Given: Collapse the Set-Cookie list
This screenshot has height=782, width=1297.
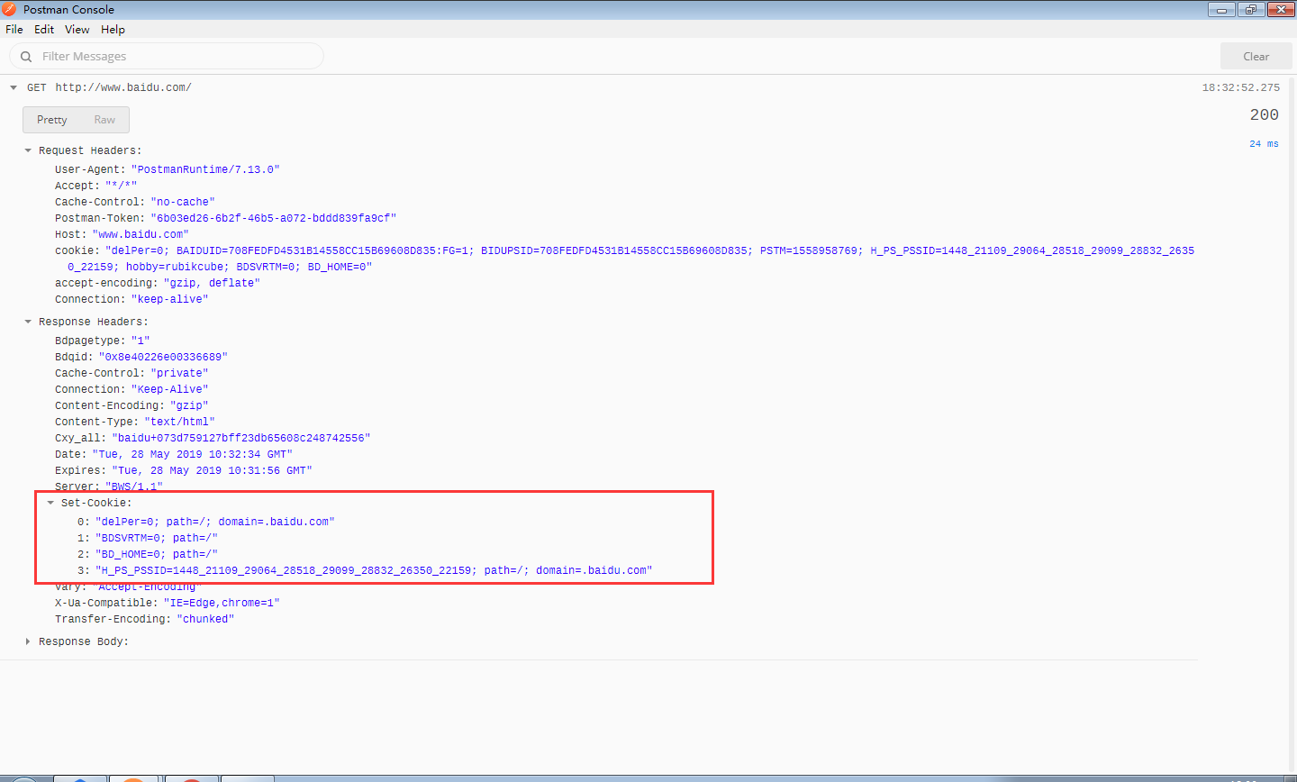Looking at the screenshot, I should pos(50,503).
